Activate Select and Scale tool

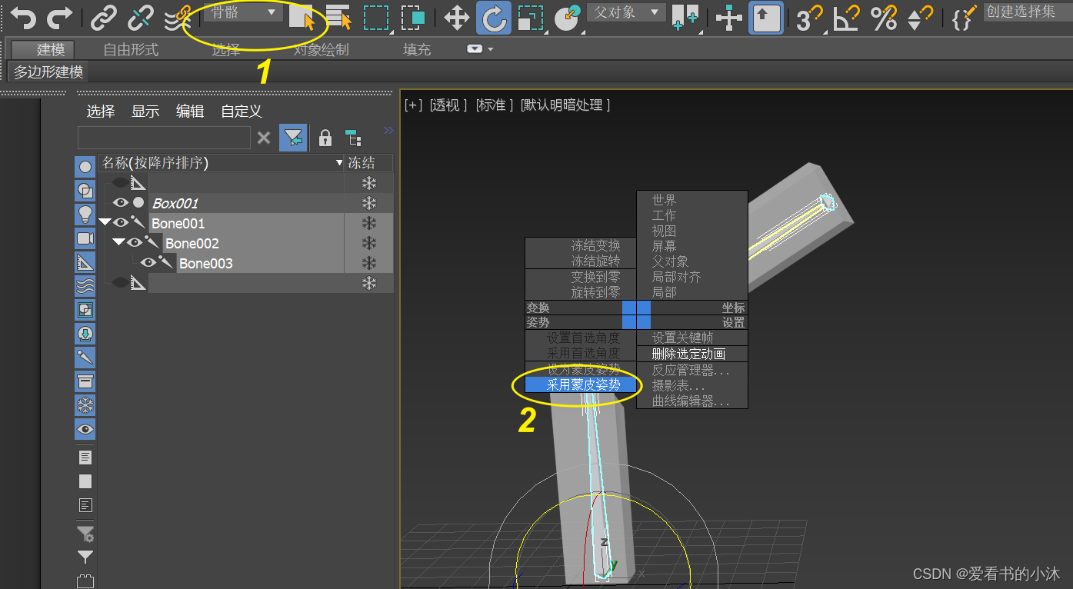coord(530,18)
